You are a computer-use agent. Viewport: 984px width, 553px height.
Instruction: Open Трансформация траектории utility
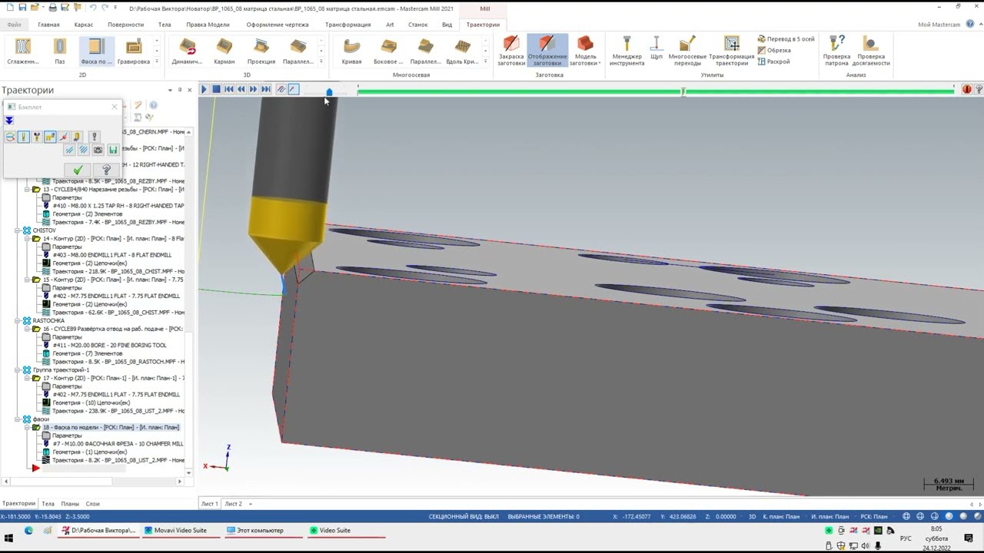pyautogui.click(x=731, y=51)
